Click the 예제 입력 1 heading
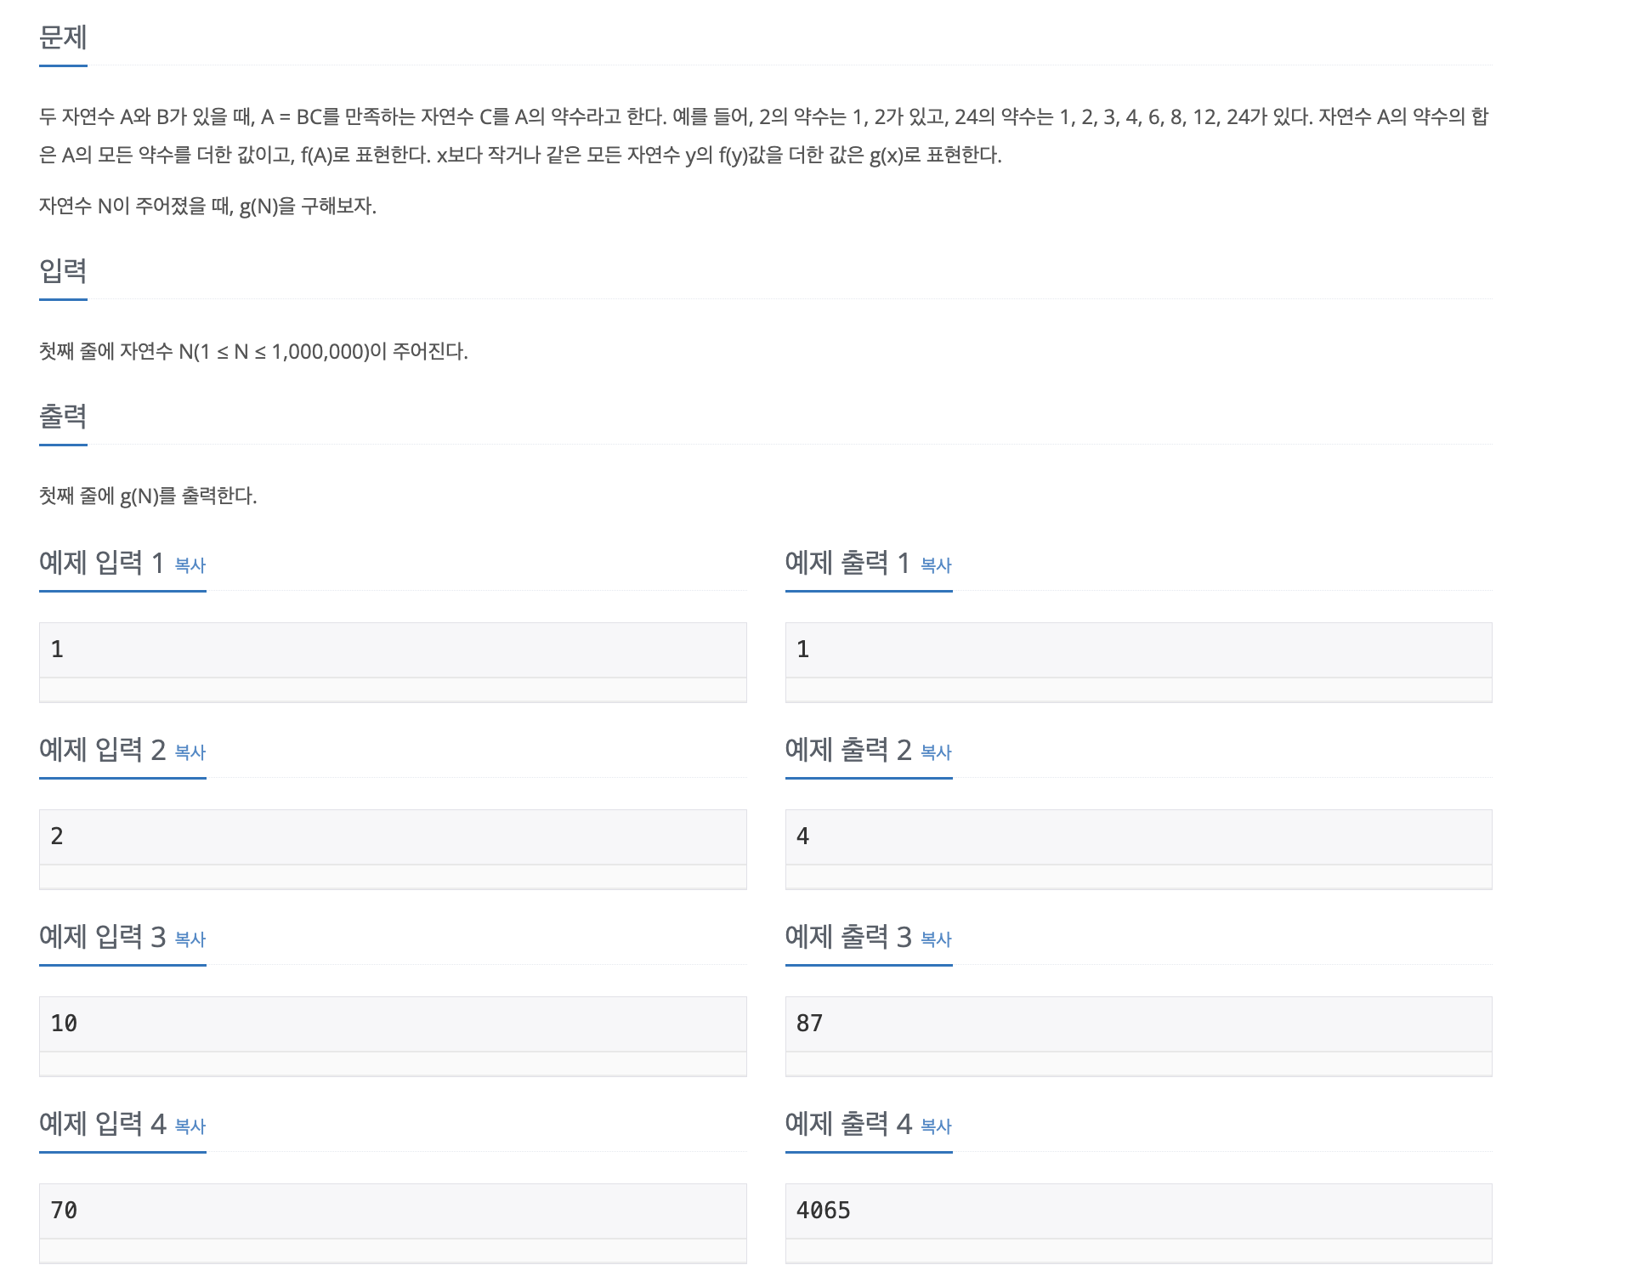 tap(101, 563)
